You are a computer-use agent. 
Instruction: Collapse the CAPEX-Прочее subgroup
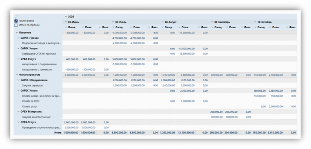pos(18,38)
